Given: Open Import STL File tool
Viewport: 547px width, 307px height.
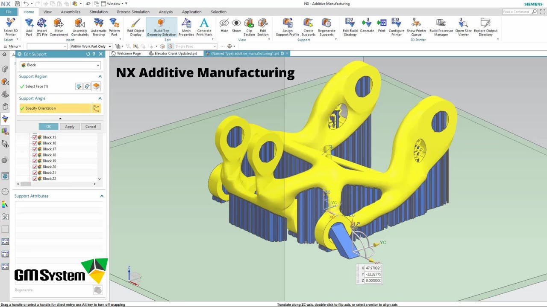Looking at the screenshot, I should coord(42,27).
